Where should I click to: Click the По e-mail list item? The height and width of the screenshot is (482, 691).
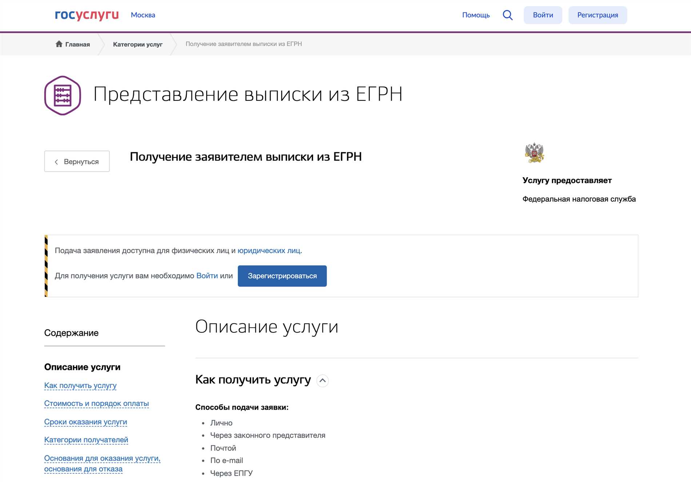(x=227, y=461)
